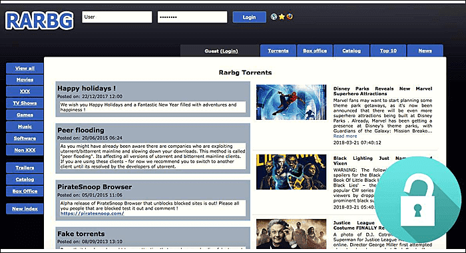Screen dimensions: 466x253
Task: Click the Posted on: 22/12/2017 12:00 date
Action: [90, 97]
